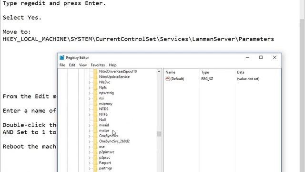Expand the nvraid key
Screen dimensions: 305x172
point(90,126)
